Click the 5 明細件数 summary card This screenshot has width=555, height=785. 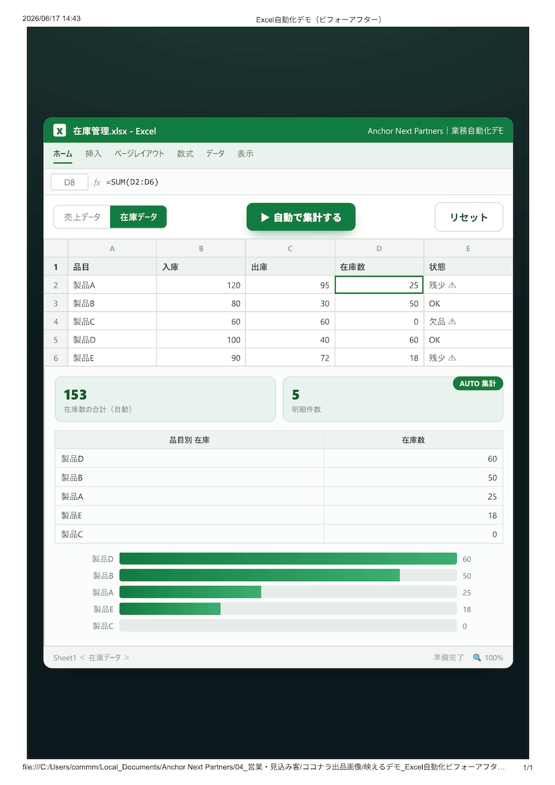click(x=393, y=399)
